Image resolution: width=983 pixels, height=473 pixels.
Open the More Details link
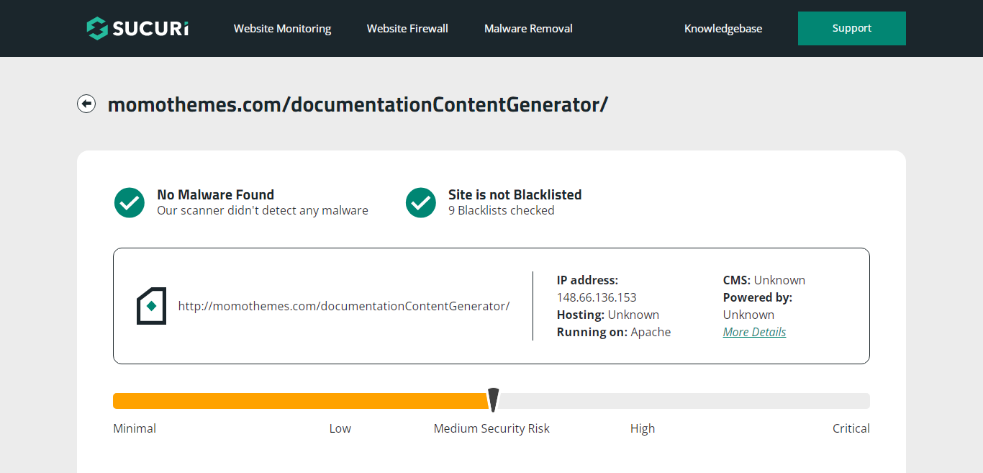pos(754,332)
